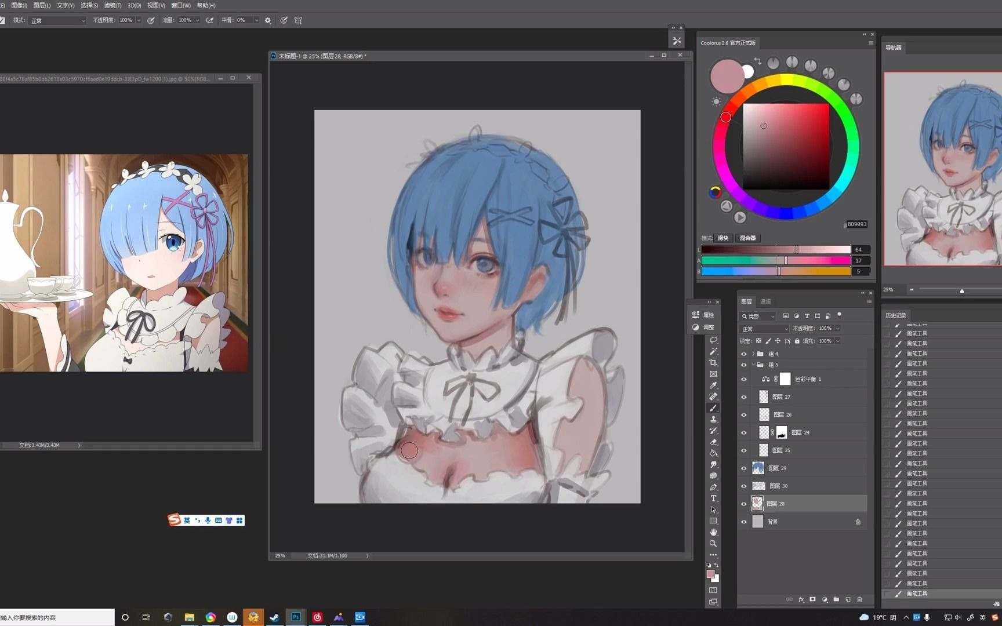Select the Zoom tool
Image resolution: width=1002 pixels, height=626 pixels.
(713, 544)
